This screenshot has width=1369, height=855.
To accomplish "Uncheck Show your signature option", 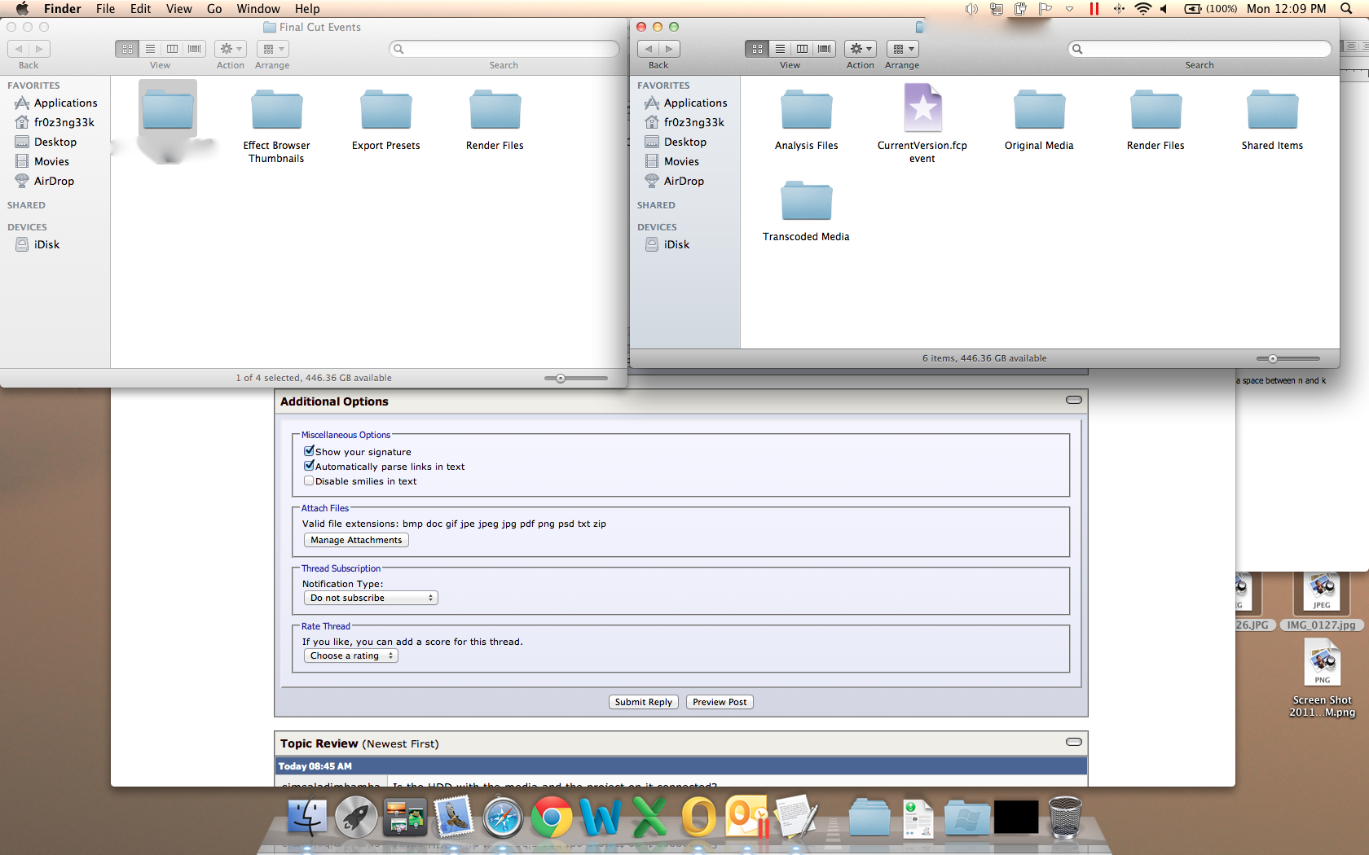I will tap(309, 451).
